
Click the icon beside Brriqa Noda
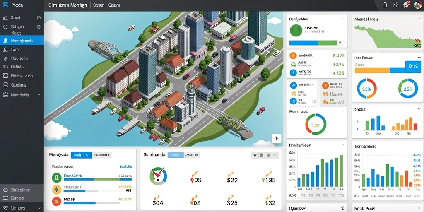tap(5, 76)
